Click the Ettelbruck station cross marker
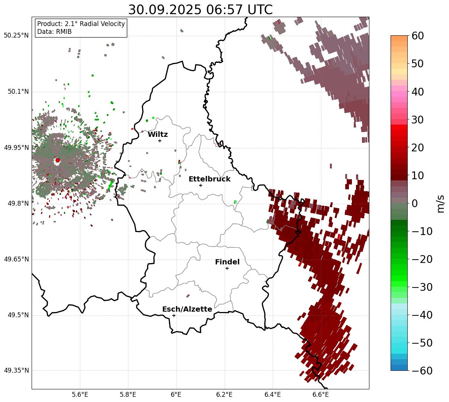Viewport: 449px width, 402px height. tap(201, 185)
